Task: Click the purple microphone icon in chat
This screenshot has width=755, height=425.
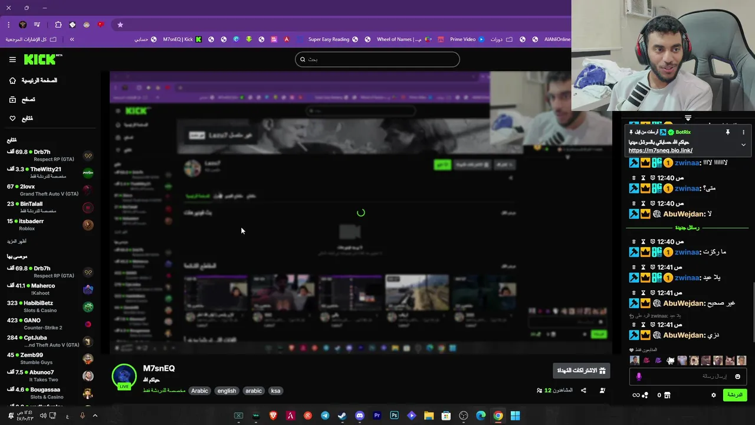Action: point(639,377)
